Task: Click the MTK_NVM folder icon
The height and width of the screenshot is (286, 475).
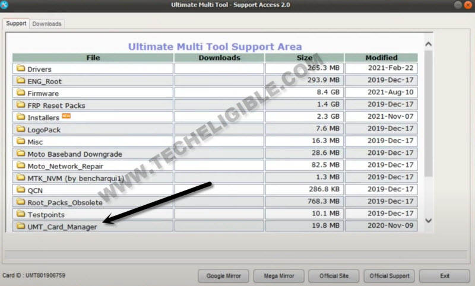Action: coord(21,177)
